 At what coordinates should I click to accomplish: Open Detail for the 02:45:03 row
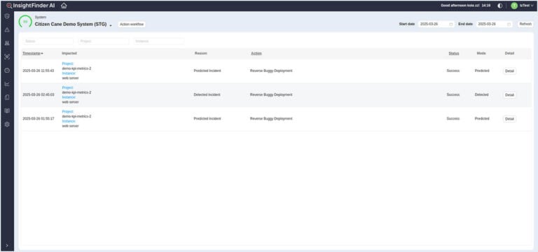tap(509, 95)
